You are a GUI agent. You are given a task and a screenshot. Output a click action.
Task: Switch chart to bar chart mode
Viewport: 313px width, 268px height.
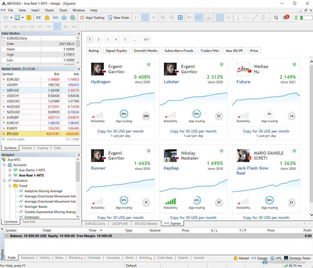[x=136, y=18]
